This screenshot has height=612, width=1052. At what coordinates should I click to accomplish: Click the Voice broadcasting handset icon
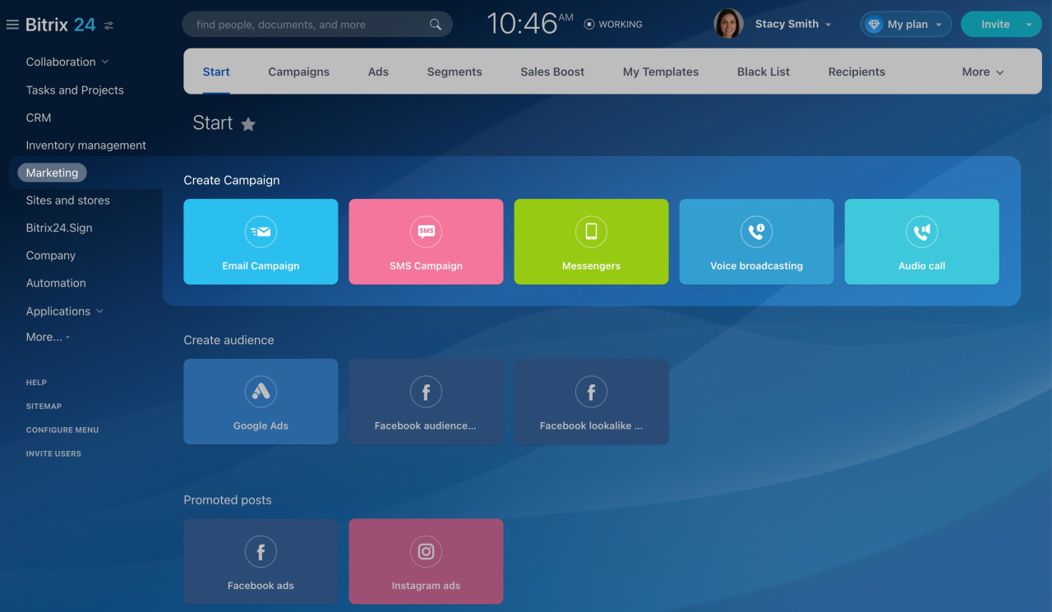click(756, 232)
